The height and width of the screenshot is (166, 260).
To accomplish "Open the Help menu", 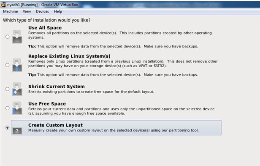I will coord(58,11).
